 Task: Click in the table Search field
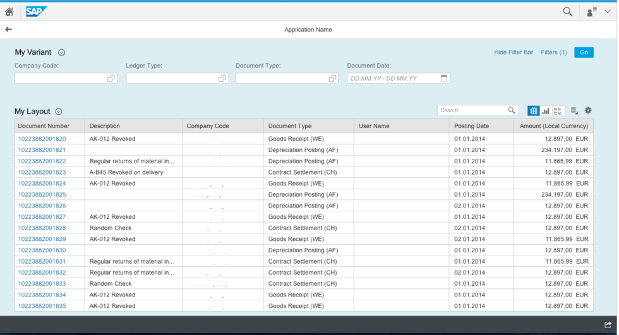point(472,110)
